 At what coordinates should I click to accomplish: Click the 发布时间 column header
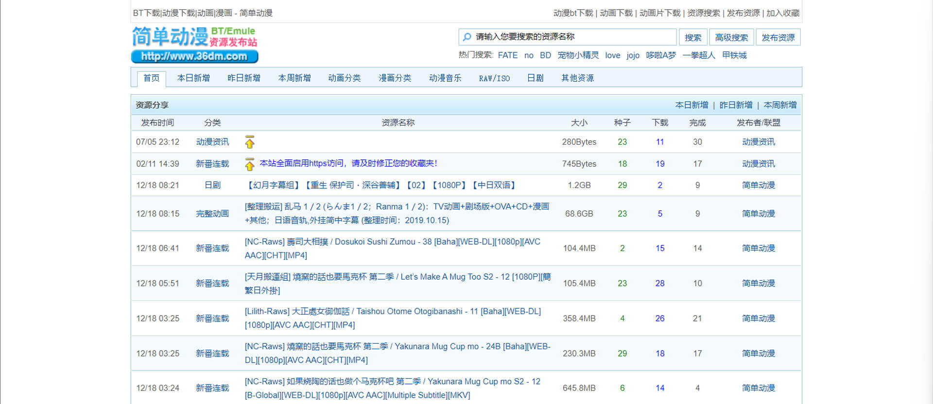[157, 123]
